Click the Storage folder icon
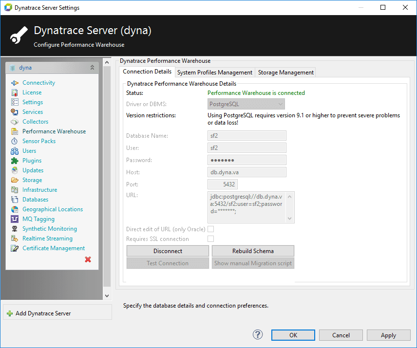Viewport: 417px width, 348px height. click(x=15, y=180)
